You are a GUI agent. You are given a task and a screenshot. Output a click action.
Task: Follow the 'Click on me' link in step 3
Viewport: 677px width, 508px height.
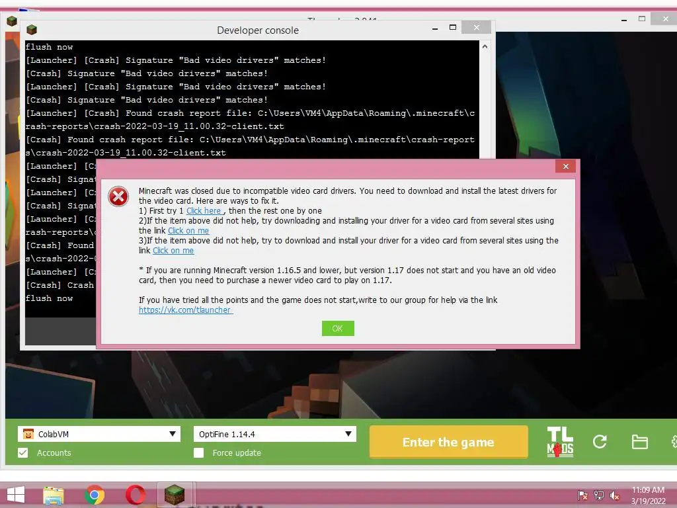coord(173,251)
